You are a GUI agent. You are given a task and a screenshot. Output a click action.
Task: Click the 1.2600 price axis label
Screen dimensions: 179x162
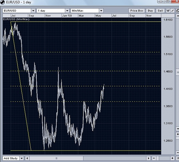[168, 141]
